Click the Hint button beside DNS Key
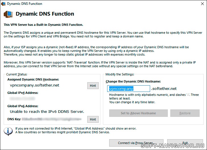 [93, 119]
